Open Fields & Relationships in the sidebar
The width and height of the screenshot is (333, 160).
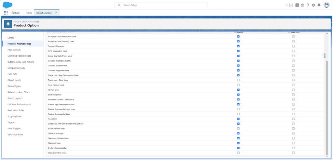19,44
